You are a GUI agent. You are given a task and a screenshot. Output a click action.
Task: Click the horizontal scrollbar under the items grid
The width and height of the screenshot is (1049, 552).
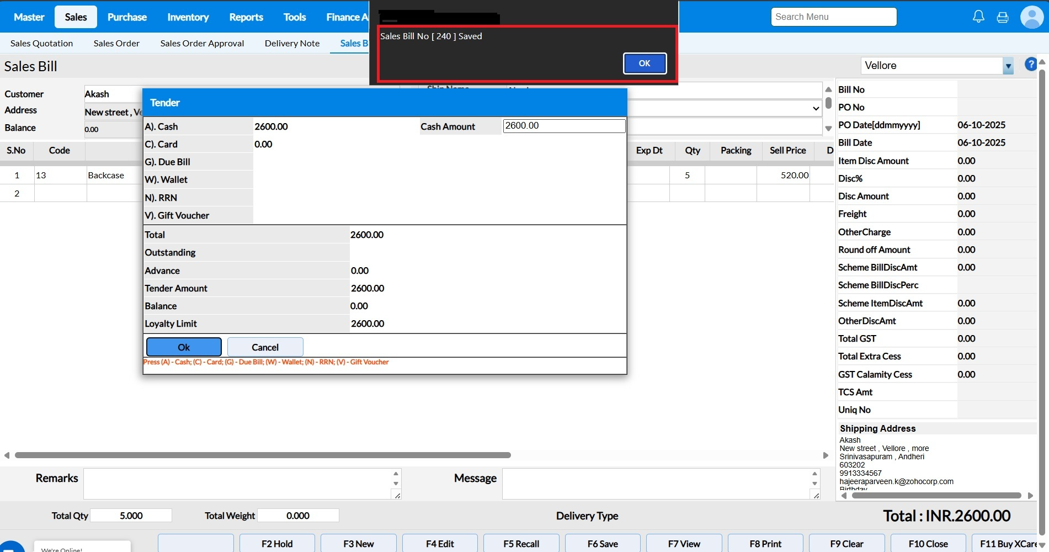(x=263, y=455)
